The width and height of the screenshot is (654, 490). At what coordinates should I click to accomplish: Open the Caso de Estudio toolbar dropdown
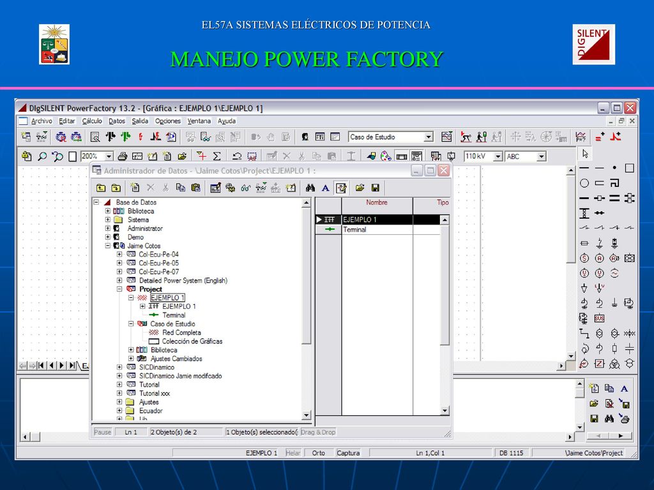(x=429, y=137)
